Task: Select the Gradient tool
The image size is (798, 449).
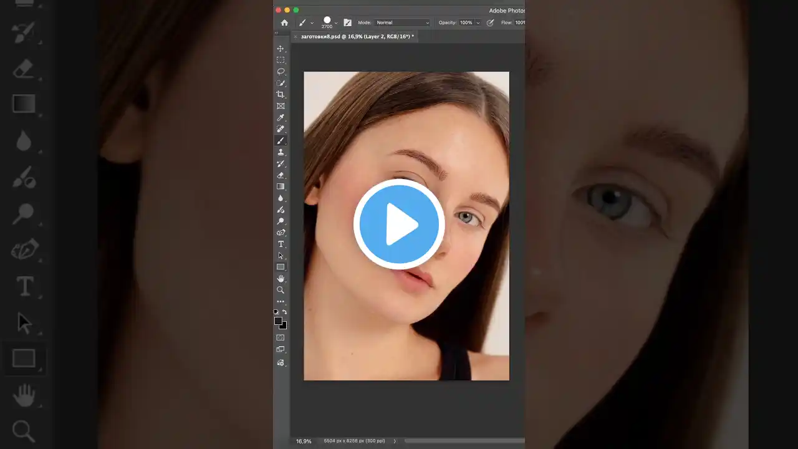Action: 280,186
